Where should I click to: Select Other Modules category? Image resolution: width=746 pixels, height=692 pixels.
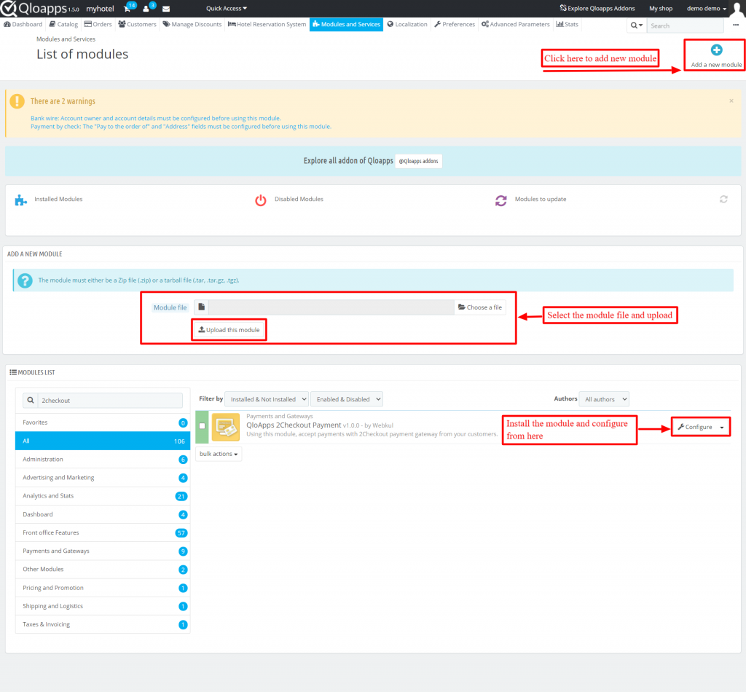click(x=103, y=570)
